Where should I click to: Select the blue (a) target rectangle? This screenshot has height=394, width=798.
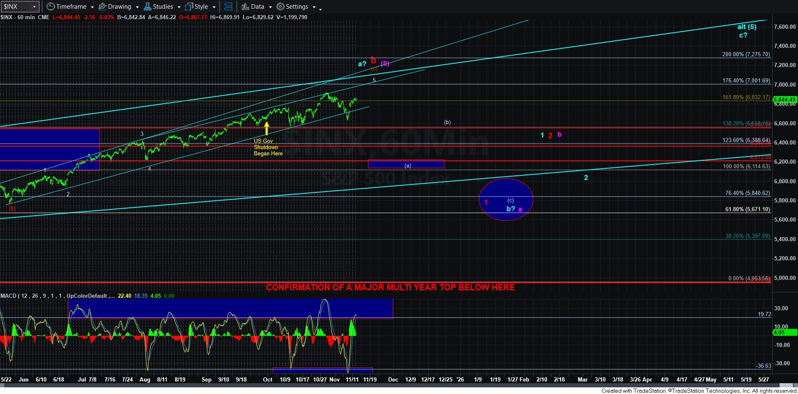(406, 165)
